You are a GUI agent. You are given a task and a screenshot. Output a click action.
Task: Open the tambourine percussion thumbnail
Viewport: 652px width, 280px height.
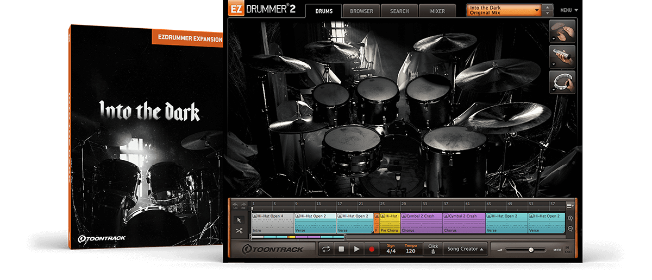point(562,82)
